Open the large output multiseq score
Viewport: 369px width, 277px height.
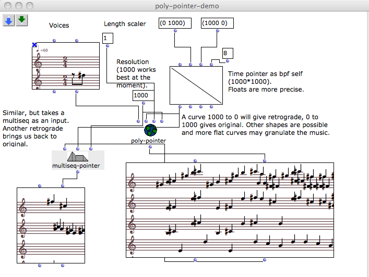[x=230, y=209]
